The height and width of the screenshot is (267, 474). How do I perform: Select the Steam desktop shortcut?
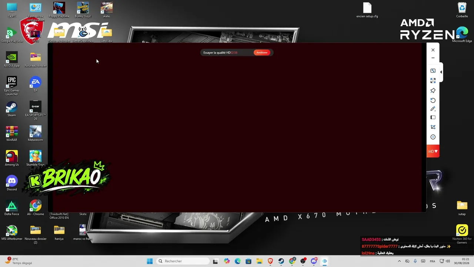(12, 109)
